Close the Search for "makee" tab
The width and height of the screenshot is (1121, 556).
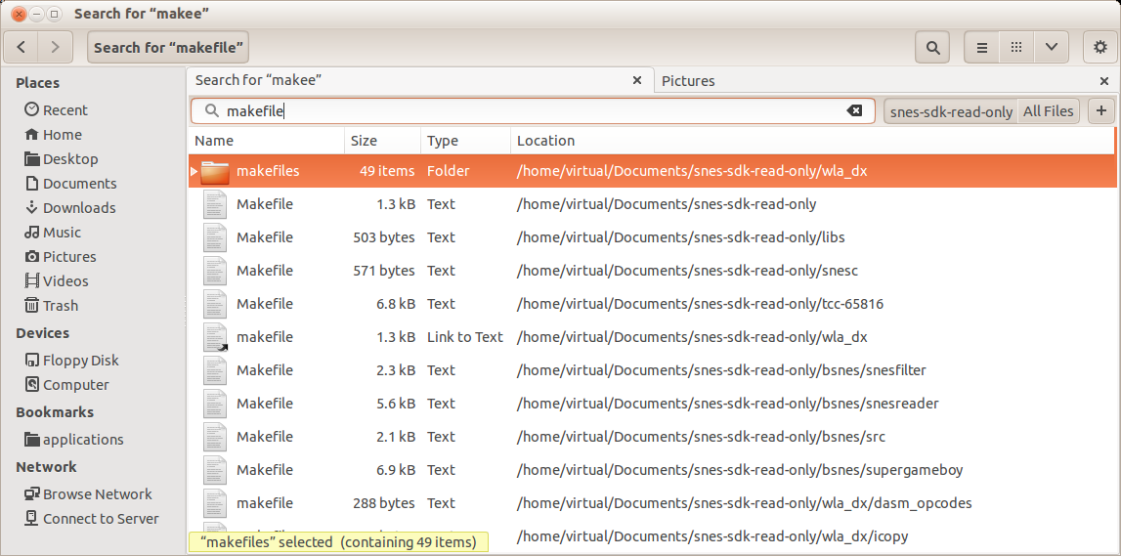(x=637, y=81)
